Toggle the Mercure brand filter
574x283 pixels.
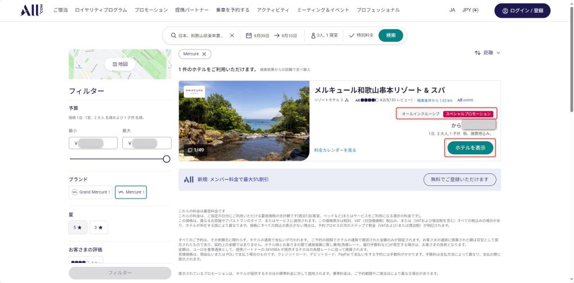tap(131, 192)
